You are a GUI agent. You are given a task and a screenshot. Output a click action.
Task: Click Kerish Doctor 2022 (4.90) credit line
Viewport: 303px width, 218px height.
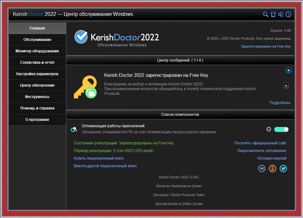(179, 177)
